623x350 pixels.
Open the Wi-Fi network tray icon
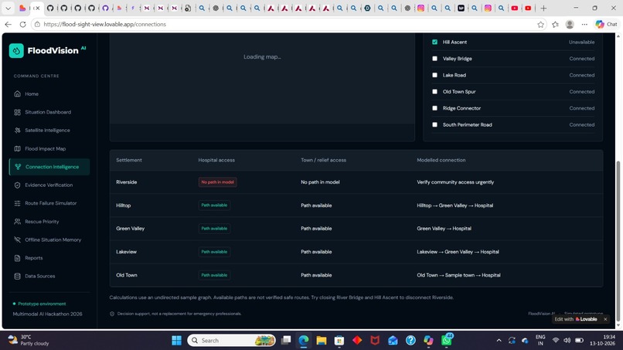[x=556, y=341]
